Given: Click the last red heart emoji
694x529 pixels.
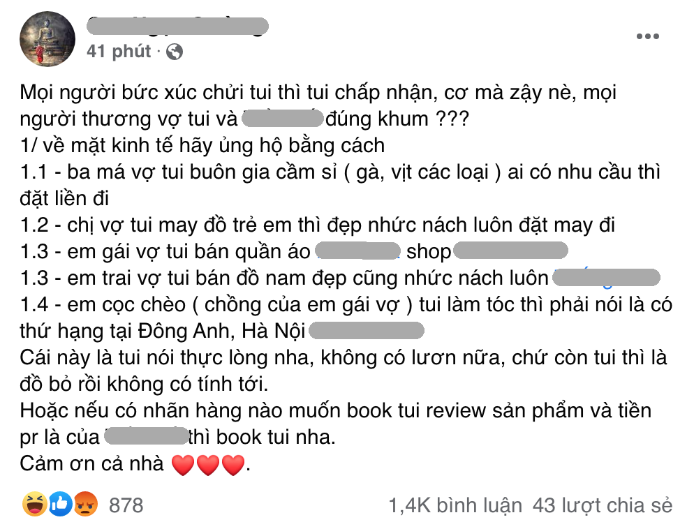Looking at the screenshot, I should tap(233, 464).
